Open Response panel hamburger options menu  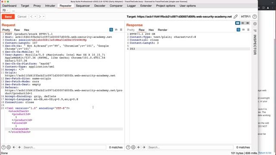(248, 30)
